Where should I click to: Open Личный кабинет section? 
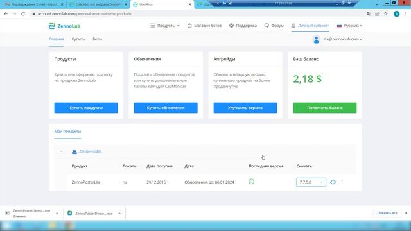(310, 26)
